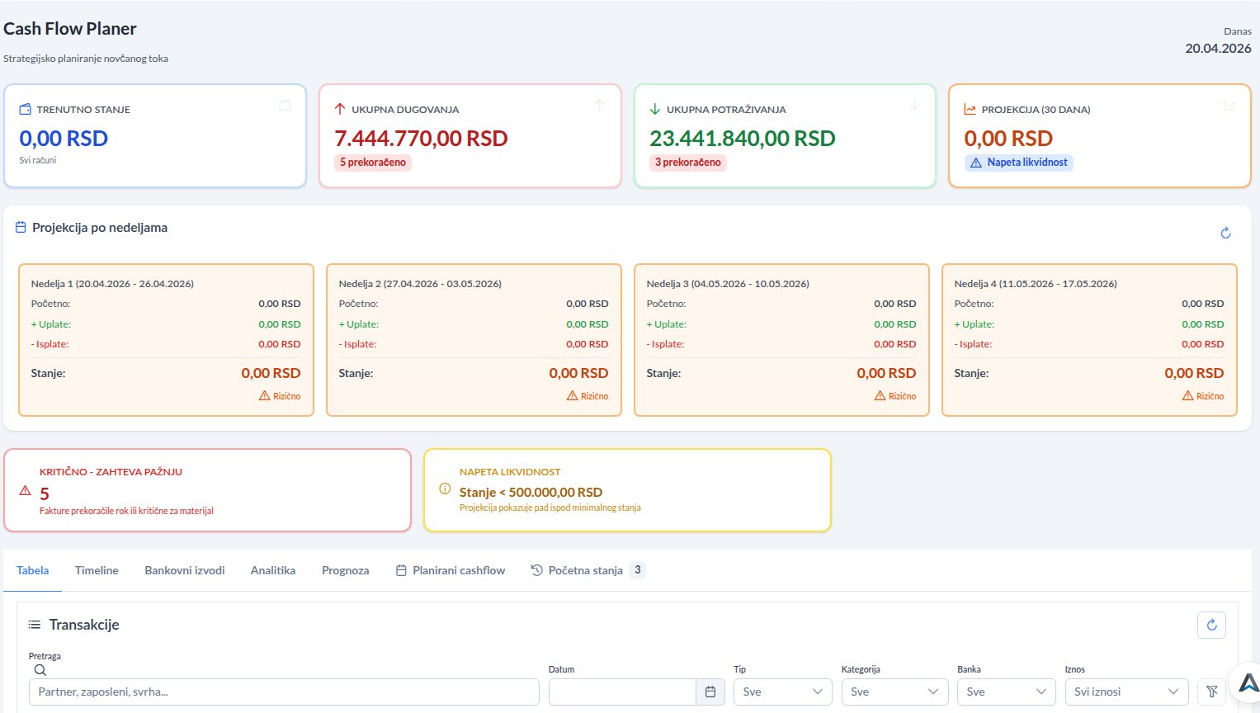Click the '5 prekoračeno' badge under dugovanja
1260x713 pixels.
click(373, 163)
